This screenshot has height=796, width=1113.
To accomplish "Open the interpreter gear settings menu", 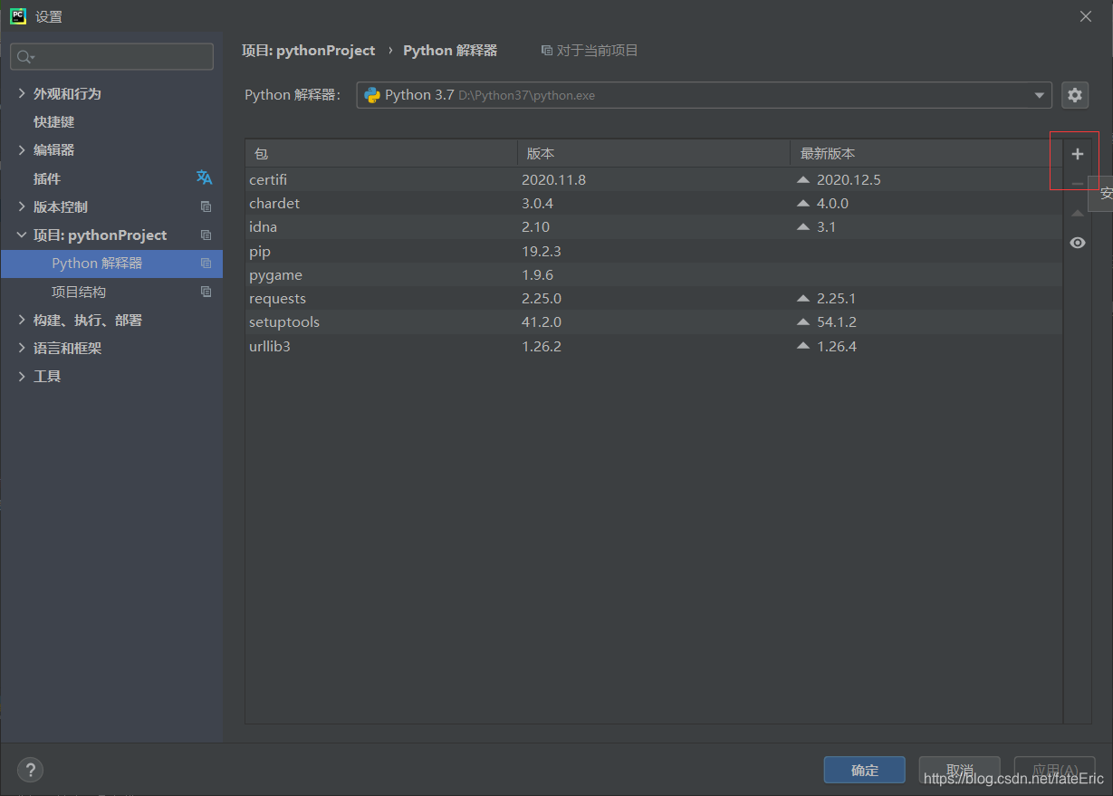I will [x=1075, y=95].
